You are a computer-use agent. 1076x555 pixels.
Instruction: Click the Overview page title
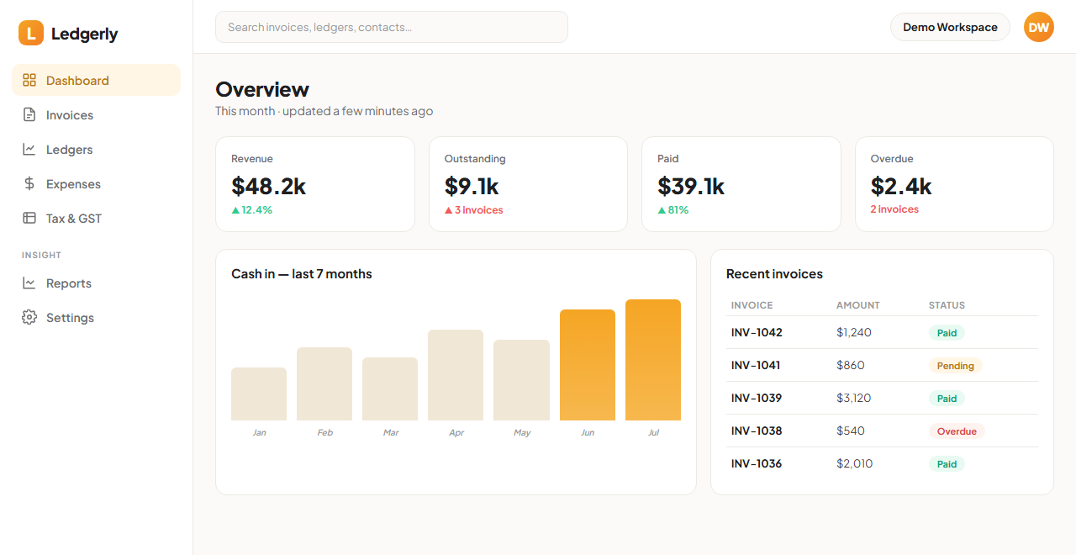(262, 89)
